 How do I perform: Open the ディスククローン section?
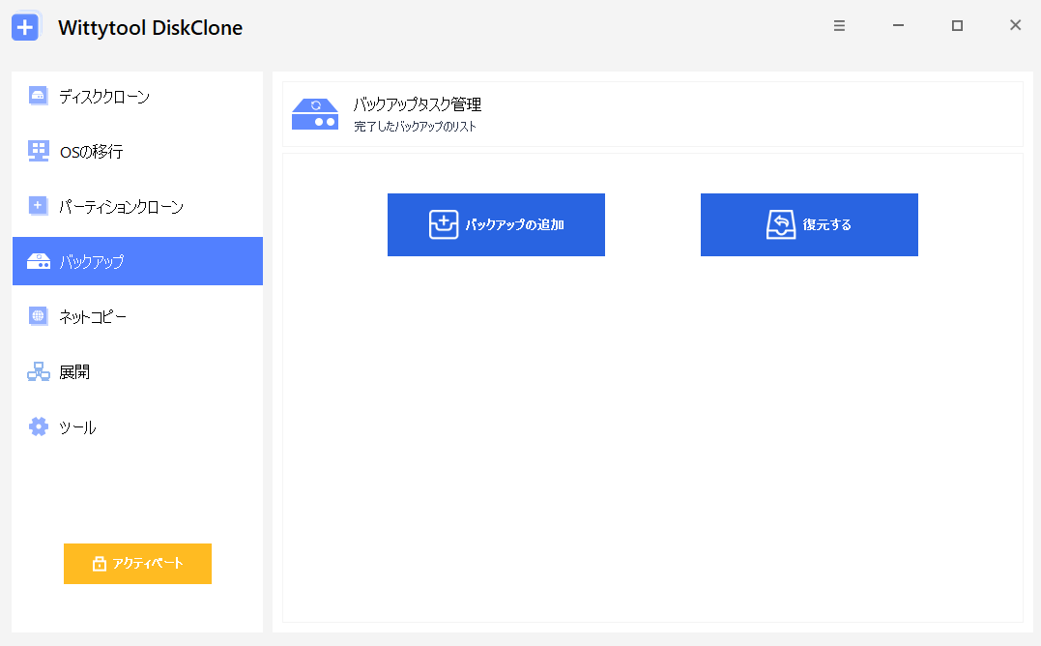point(137,97)
